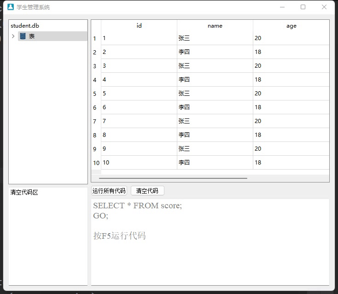338x294 pixels.
Task: Click the name cell in row 2
Action: 215,52
